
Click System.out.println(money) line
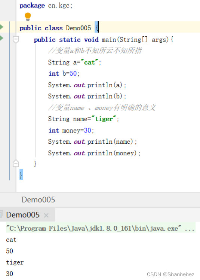click(x=94, y=153)
